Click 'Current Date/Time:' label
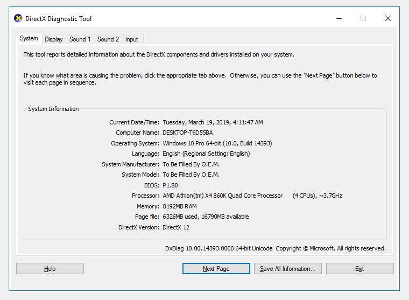409x300 pixels. tap(134, 122)
